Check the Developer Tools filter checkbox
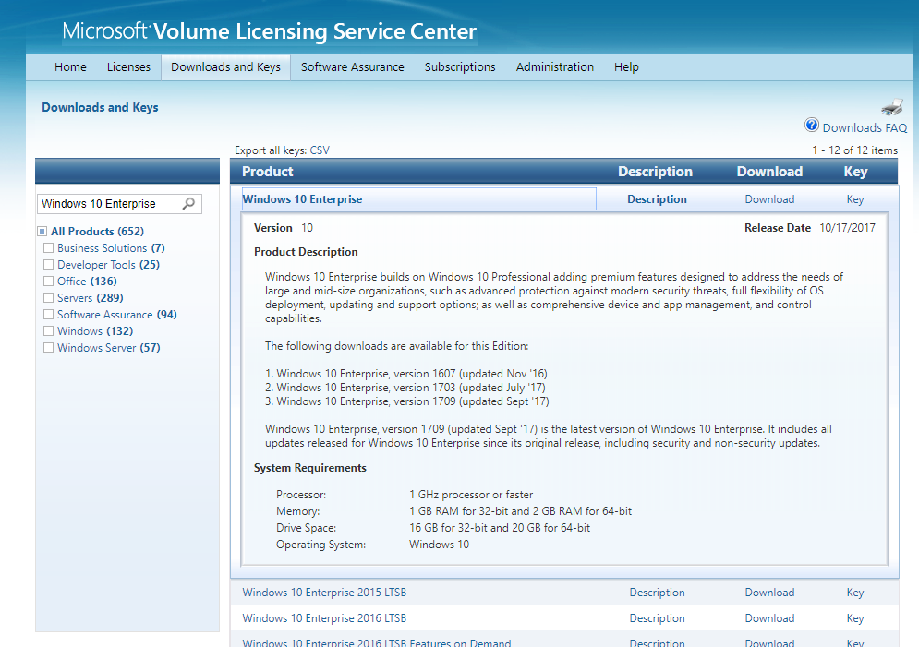Viewport: 919px width, 647px height. point(49,265)
